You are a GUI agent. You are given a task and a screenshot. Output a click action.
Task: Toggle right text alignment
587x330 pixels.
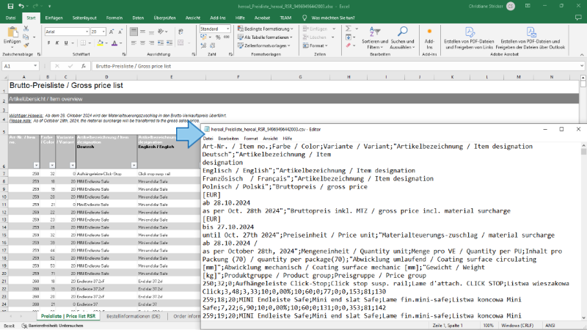tap(152, 43)
